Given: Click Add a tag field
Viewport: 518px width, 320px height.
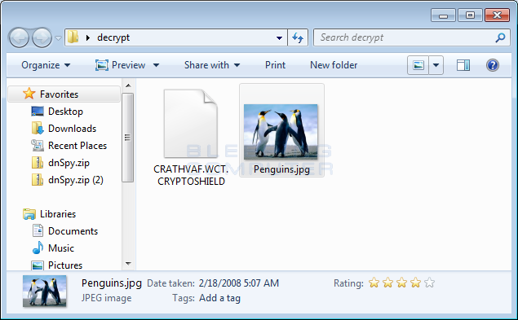Looking at the screenshot, I should click(x=219, y=298).
